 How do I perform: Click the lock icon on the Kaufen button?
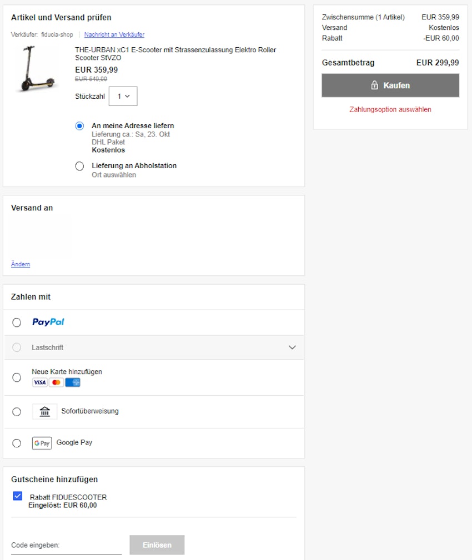tap(374, 85)
